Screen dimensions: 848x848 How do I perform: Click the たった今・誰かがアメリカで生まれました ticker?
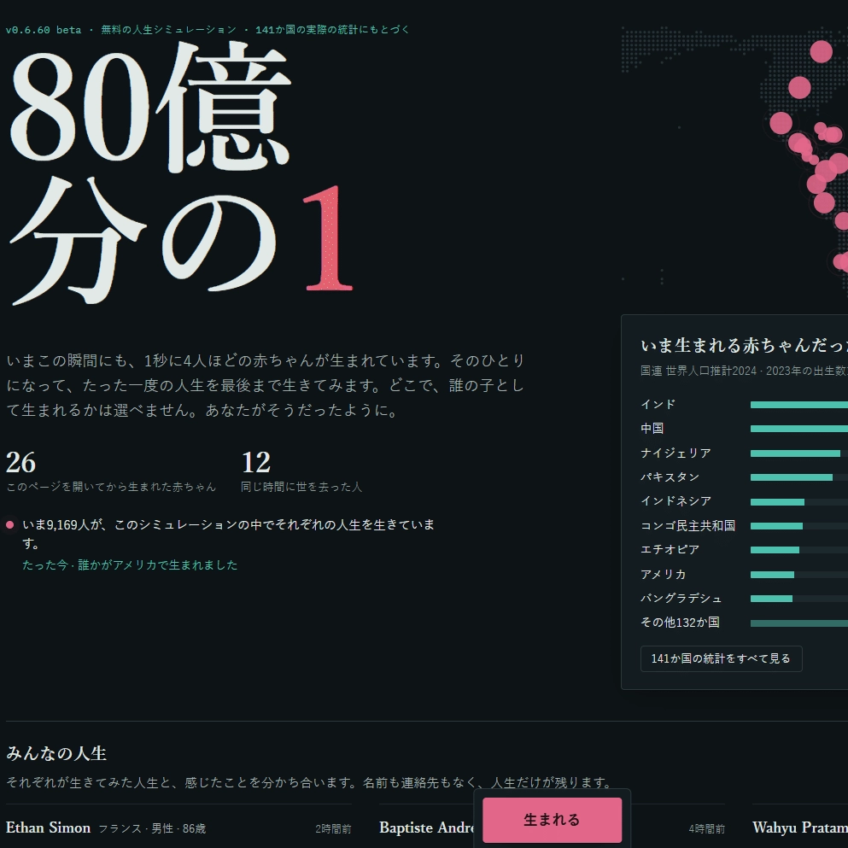tap(130, 565)
